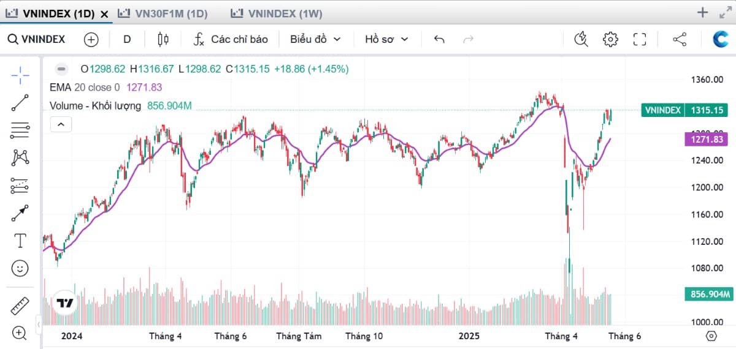Open quick search lightning magnifier icon
736x349 pixels.
[581, 39]
